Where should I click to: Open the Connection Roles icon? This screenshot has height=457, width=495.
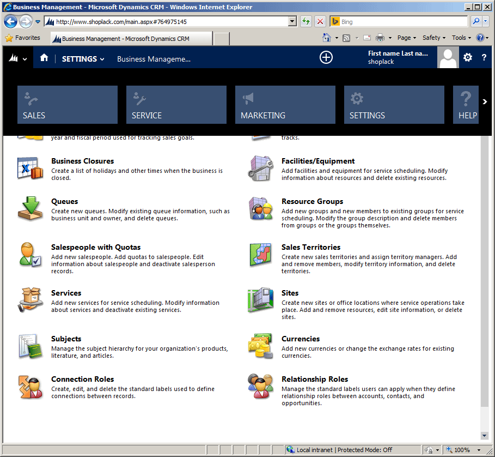pos(30,387)
